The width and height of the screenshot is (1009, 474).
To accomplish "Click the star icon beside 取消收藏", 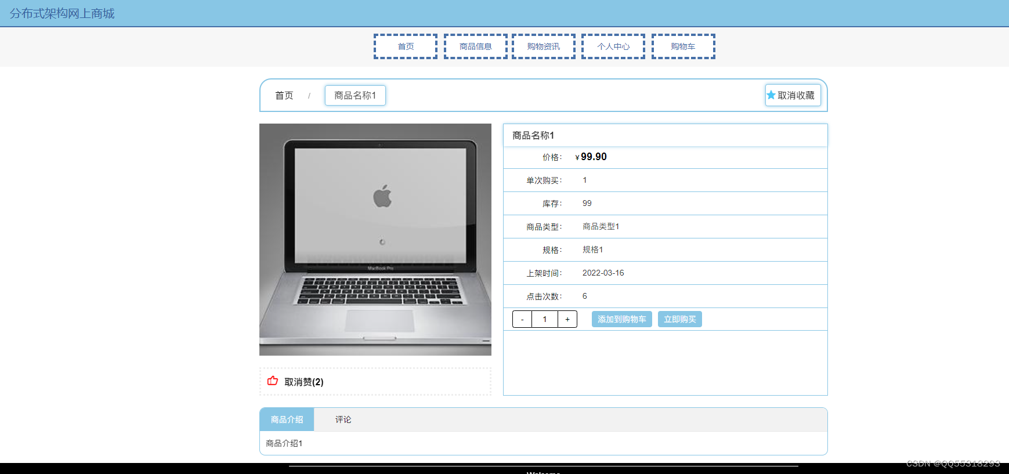I will click(x=771, y=95).
